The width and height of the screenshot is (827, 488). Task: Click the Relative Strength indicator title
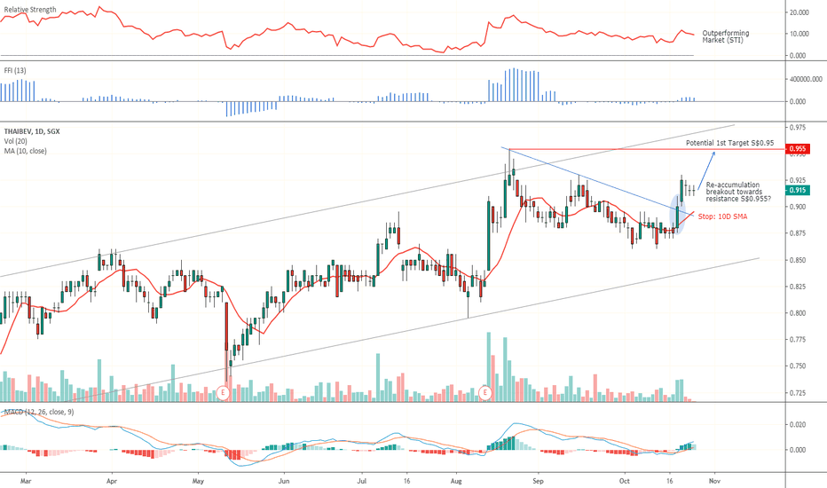pyautogui.click(x=30, y=10)
